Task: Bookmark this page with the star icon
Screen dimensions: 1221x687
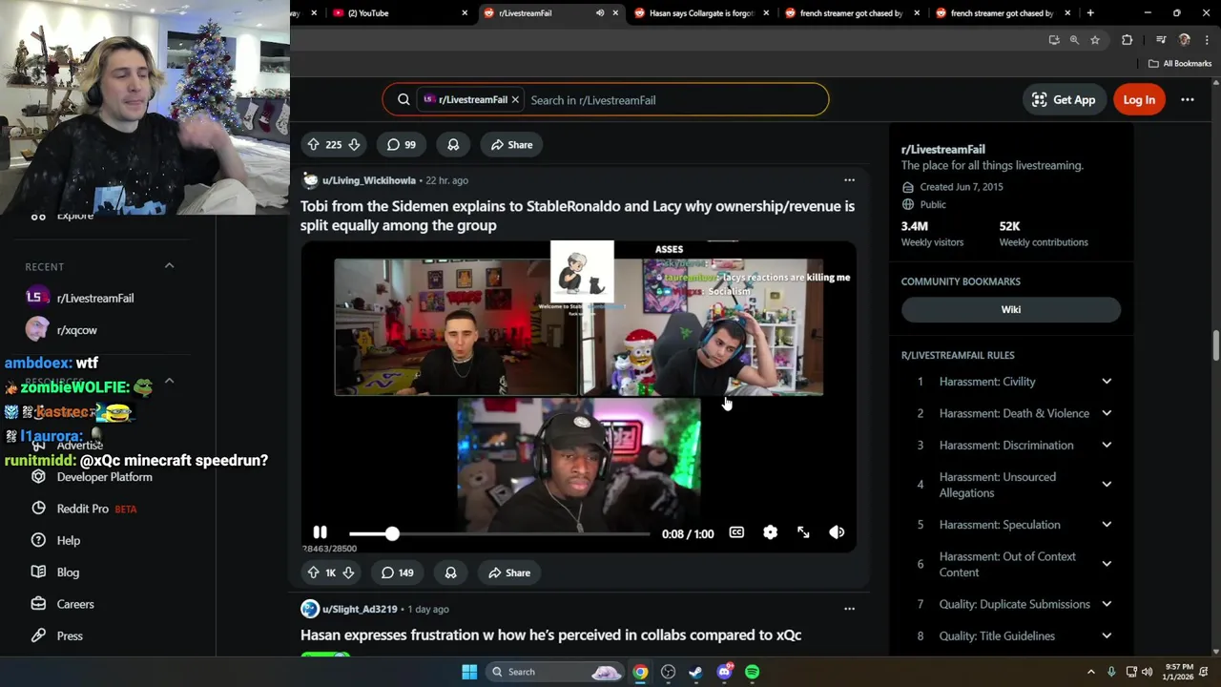Action: click(1095, 40)
